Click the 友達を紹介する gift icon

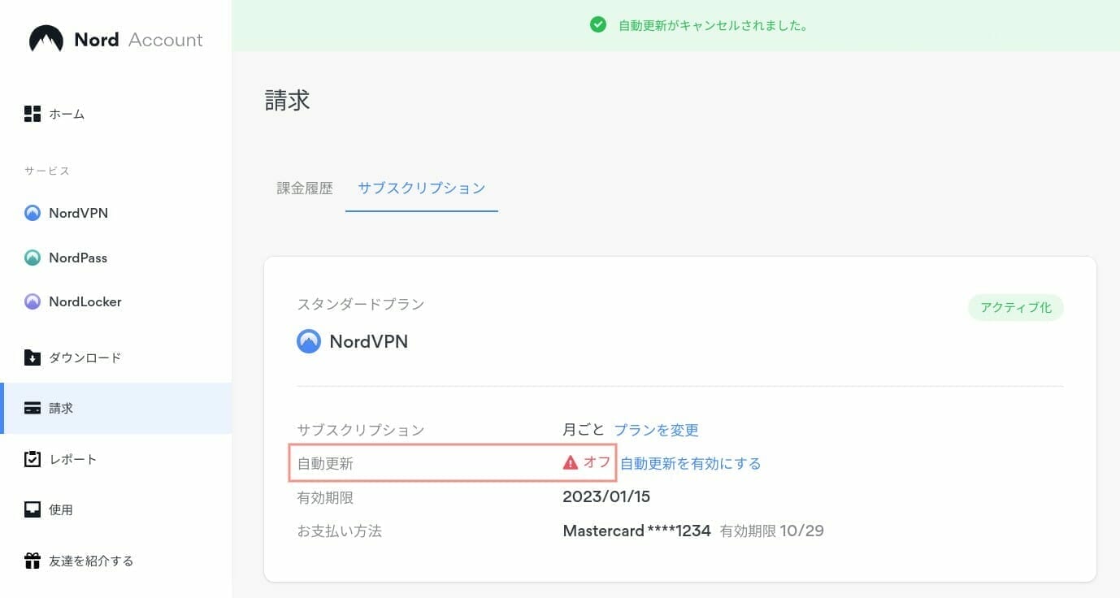33,561
